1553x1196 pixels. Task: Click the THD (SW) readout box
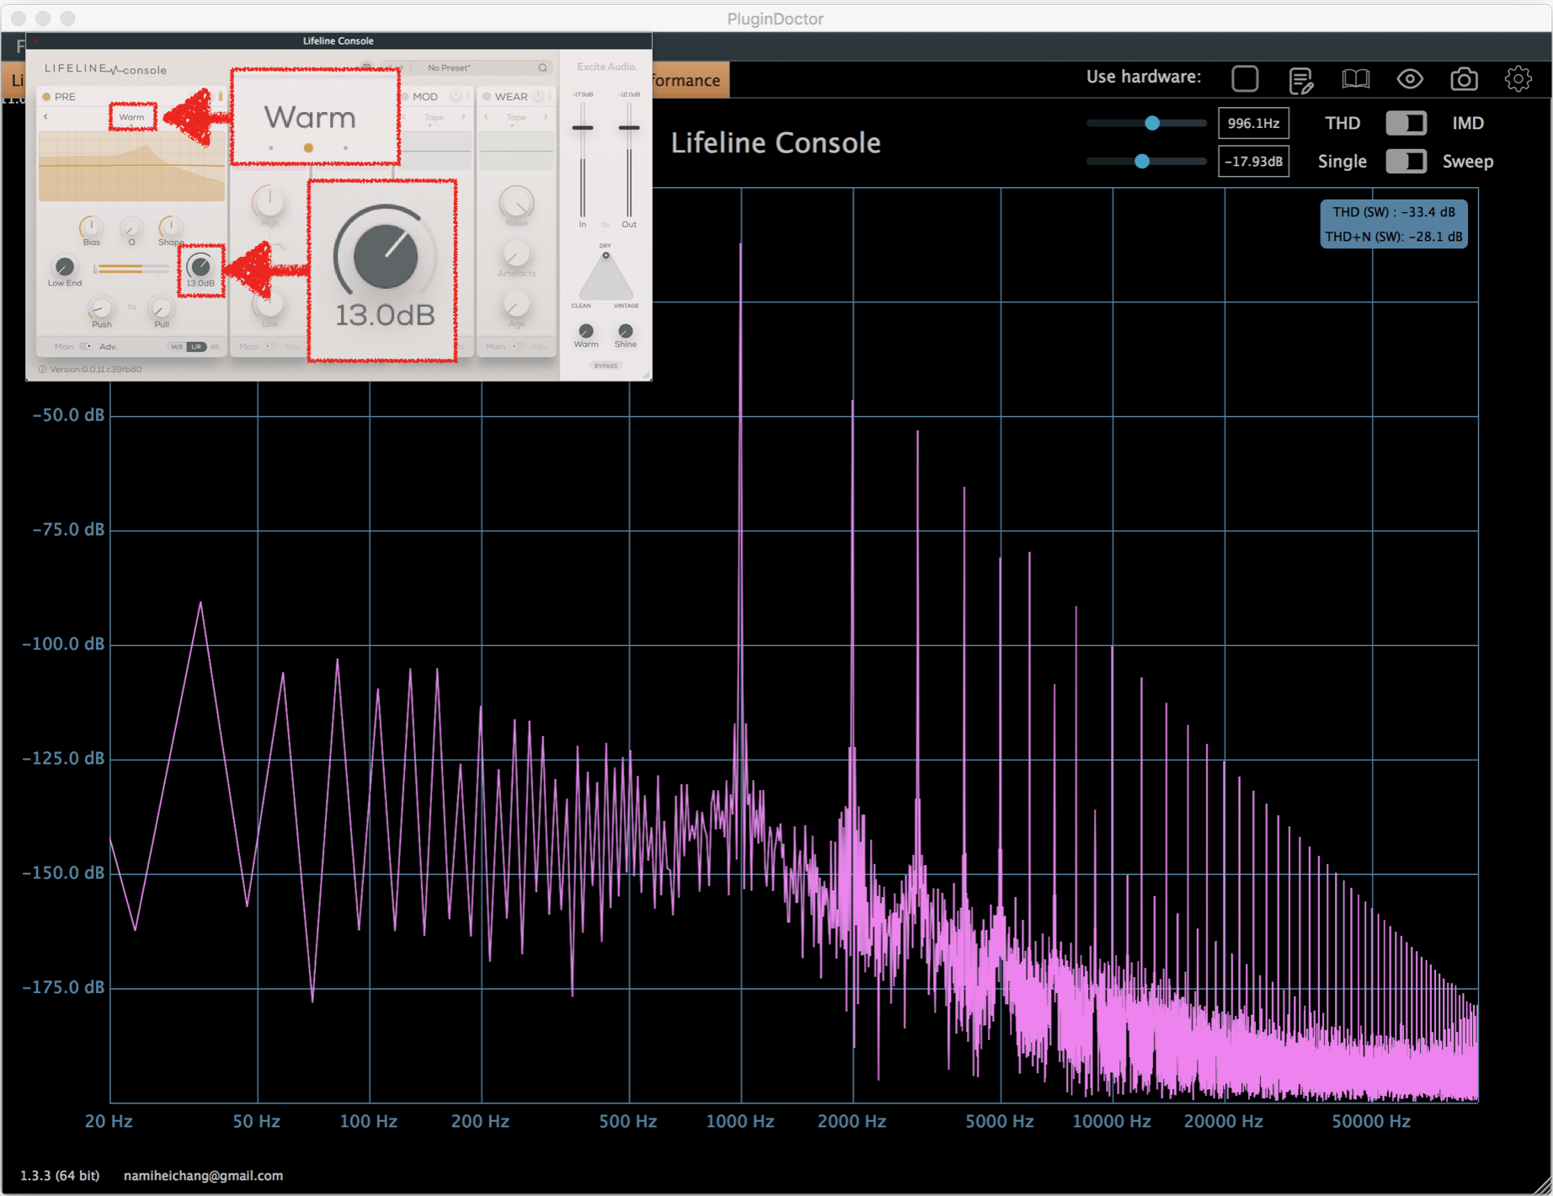tap(1393, 224)
